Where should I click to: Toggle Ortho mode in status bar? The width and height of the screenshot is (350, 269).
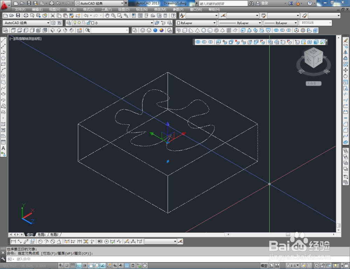[78, 266]
